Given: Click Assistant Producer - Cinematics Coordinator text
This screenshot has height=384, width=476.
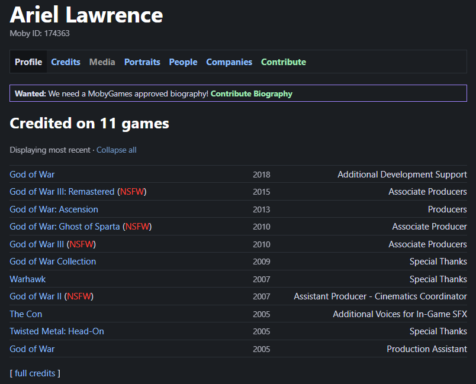Looking at the screenshot, I should tap(380, 296).
